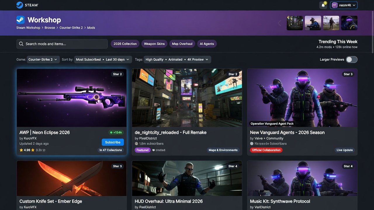374x210 pixels.
Task: Select the Weapon Skins category pill
Action: coord(154,43)
